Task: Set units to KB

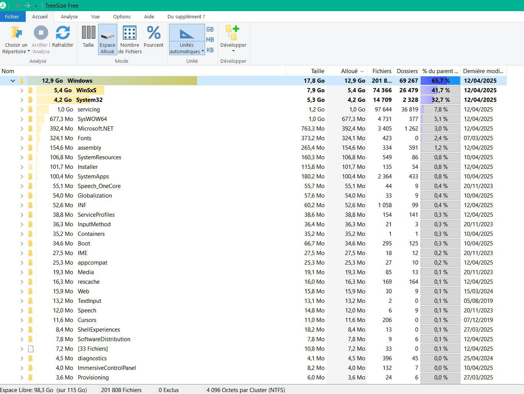Action: click(210, 50)
